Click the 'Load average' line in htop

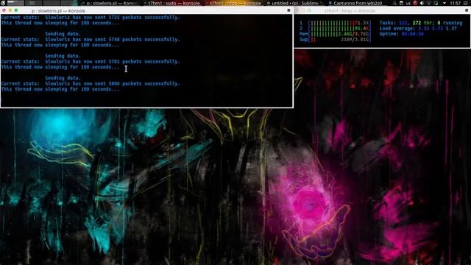418,29
